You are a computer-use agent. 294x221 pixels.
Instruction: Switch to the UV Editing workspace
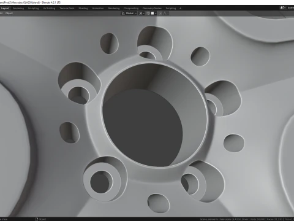[x=49, y=9]
